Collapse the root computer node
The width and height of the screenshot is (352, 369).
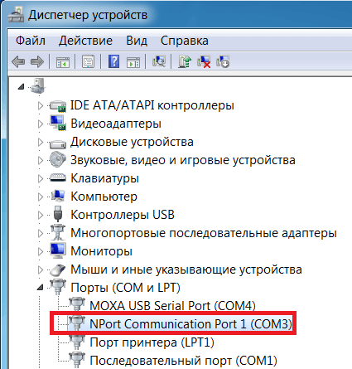click(21, 87)
